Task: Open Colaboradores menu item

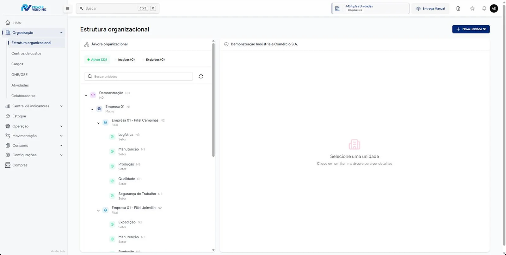Action: pos(23,96)
